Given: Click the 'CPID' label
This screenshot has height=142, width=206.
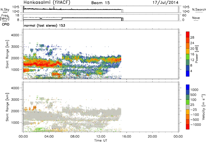Looking at the screenshot, I should (6, 24).
